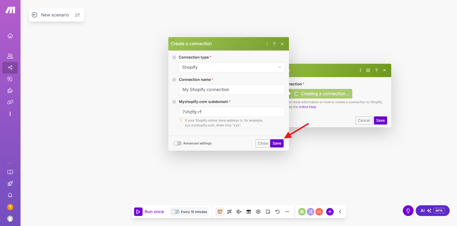Click help question mark in Create a connection
This screenshot has height=226, width=457.
pos(274,44)
